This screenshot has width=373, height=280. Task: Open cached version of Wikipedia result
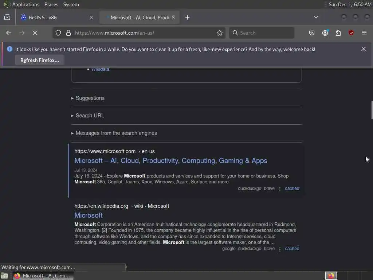pos(292,249)
